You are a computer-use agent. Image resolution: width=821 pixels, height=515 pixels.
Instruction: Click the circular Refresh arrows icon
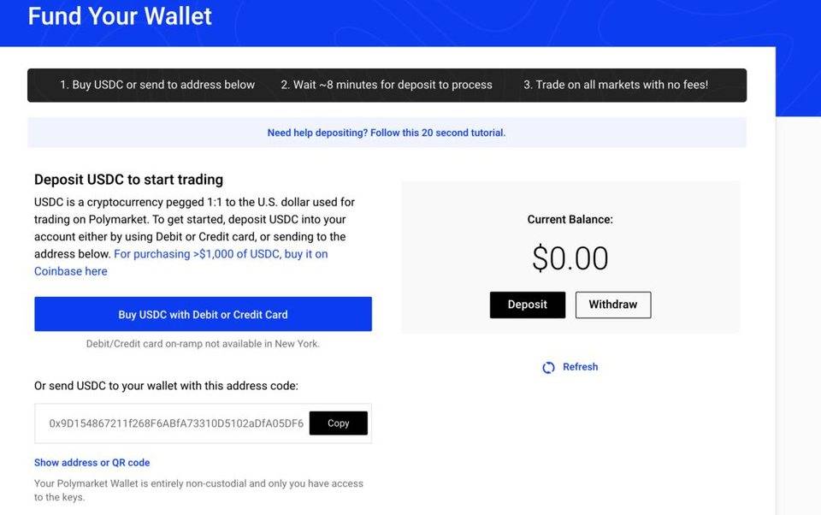pyautogui.click(x=548, y=368)
